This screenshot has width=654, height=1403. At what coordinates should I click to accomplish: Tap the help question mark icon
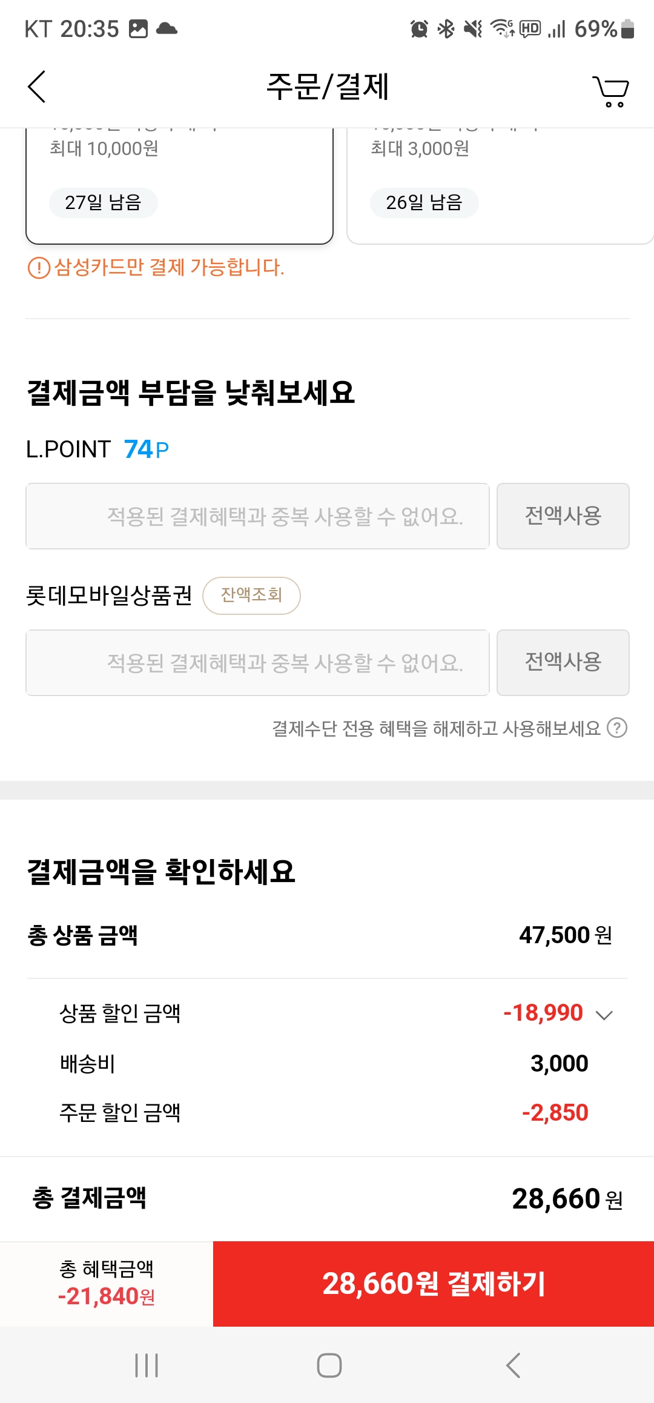pyautogui.click(x=617, y=728)
